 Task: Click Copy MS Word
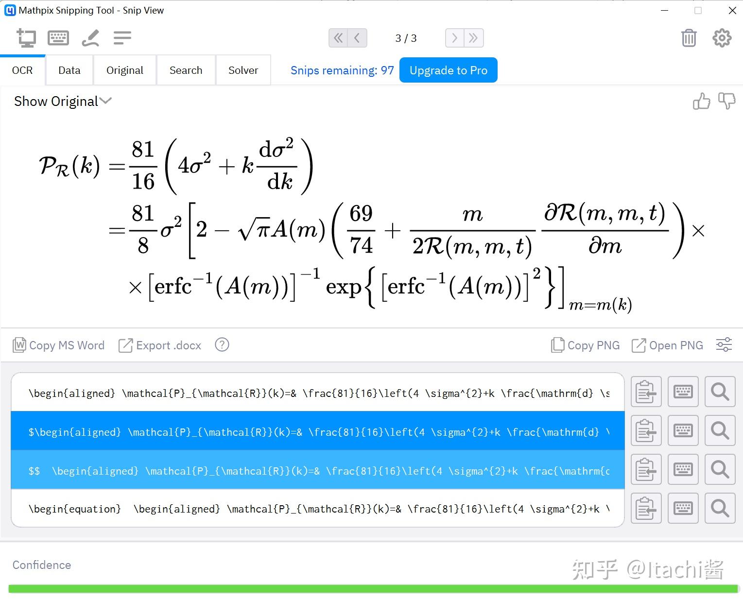pos(58,345)
